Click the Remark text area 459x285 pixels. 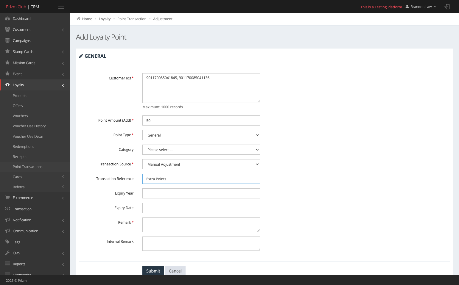201,225
